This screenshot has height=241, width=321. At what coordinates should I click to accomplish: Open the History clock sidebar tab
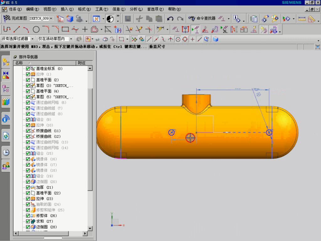[x=6, y=152]
